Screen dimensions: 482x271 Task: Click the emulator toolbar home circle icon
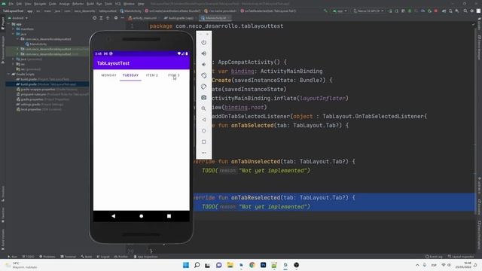[x=203, y=130]
